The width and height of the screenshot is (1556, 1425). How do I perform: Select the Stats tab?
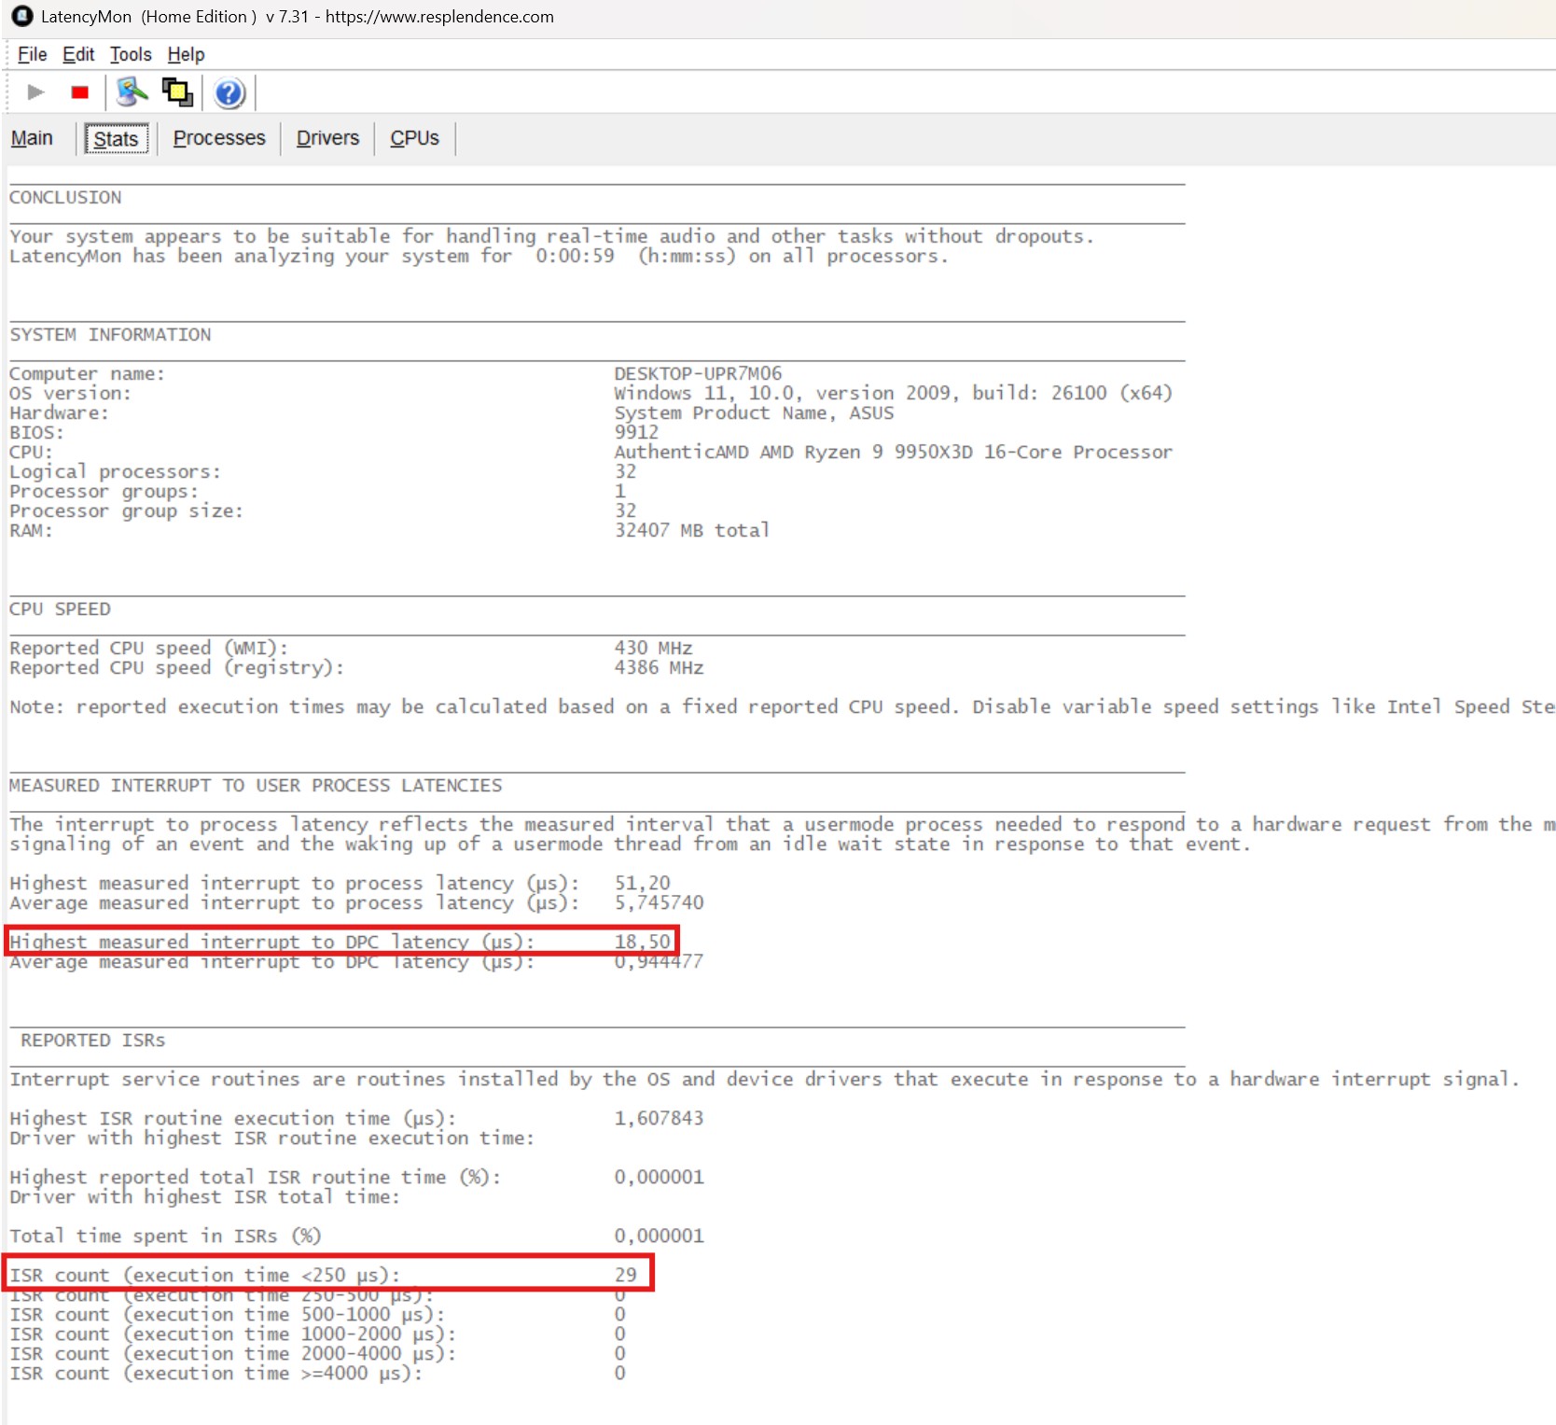pyautogui.click(x=117, y=139)
